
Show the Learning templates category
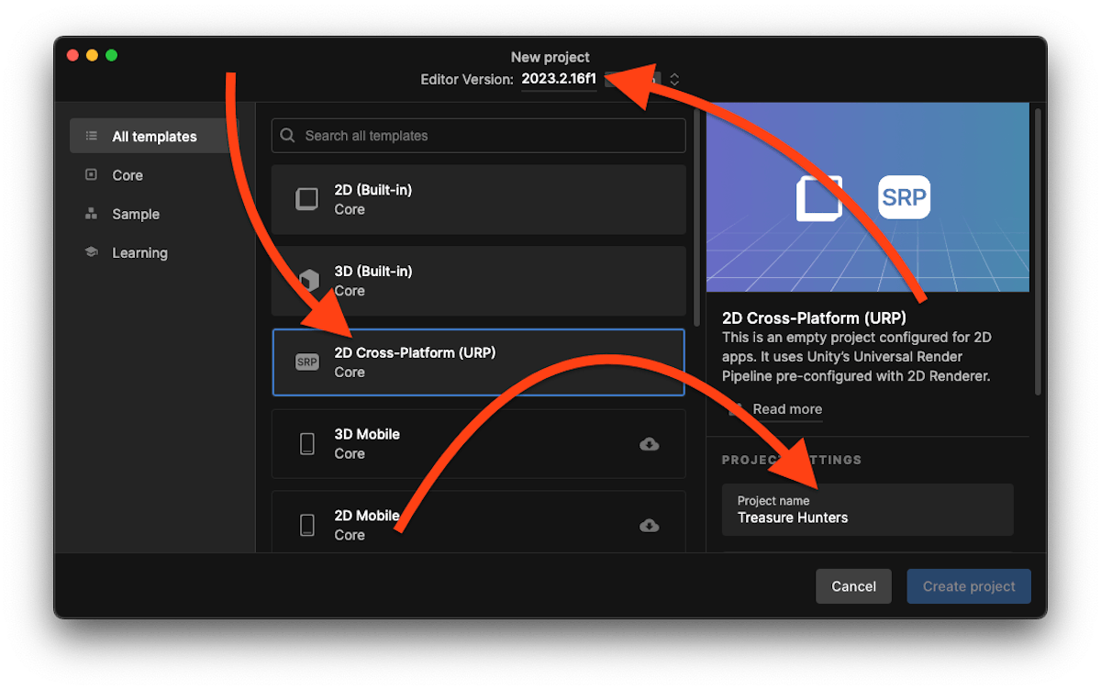coord(139,252)
